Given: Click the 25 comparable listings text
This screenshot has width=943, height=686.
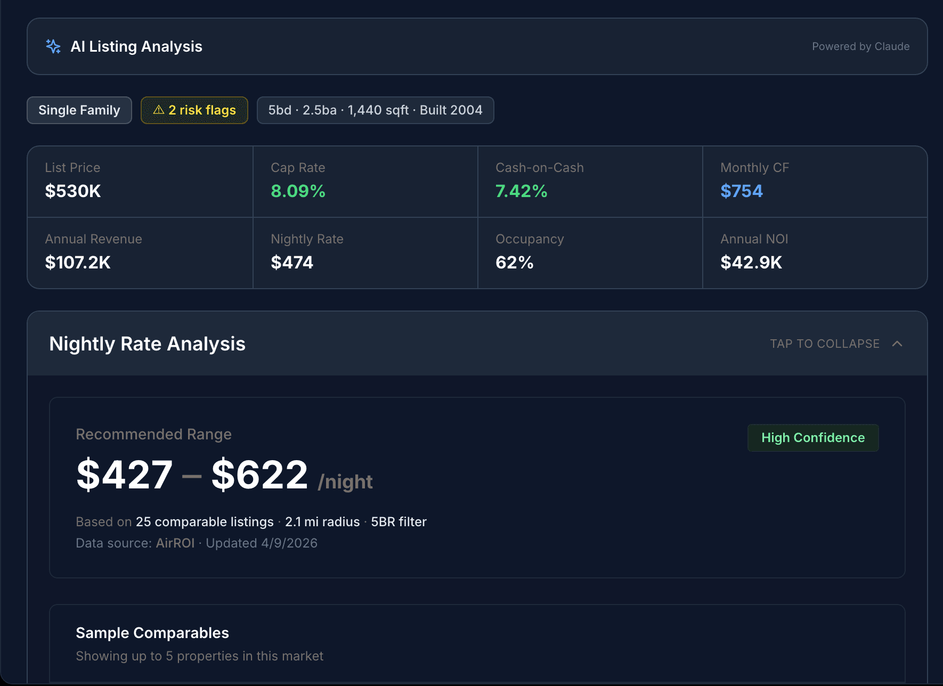Looking at the screenshot, I should (204, 521).
